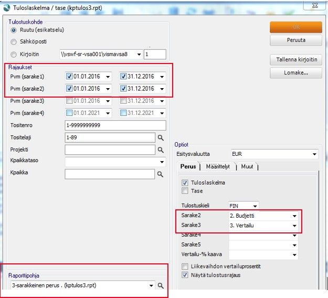This screenshot has height=298, width=328.
Task: Select Kirjoitin output option
Action: pos(14,55)
